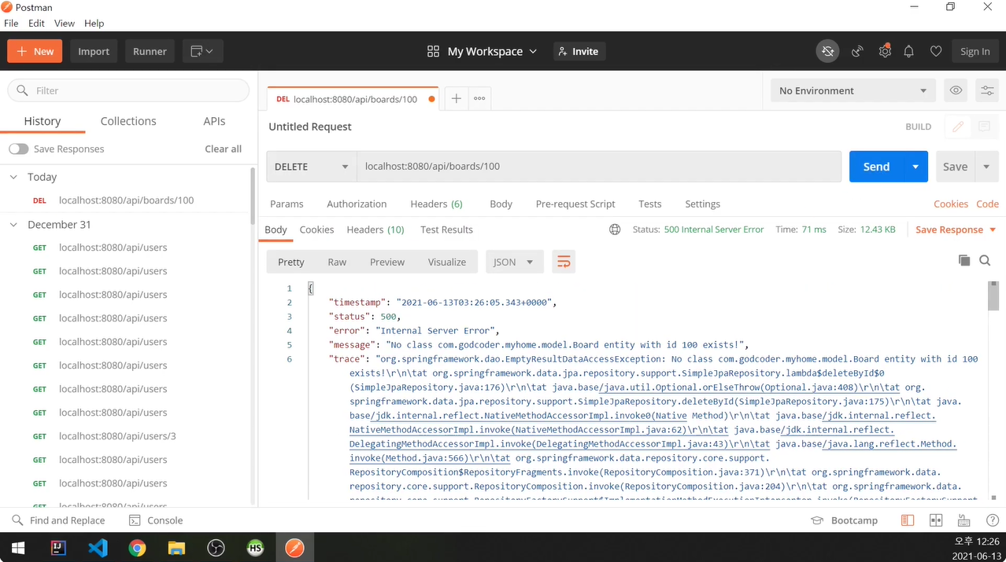This screenshot has height=562, width=1006.
Task: Click the New button
Action: (35, 51)
